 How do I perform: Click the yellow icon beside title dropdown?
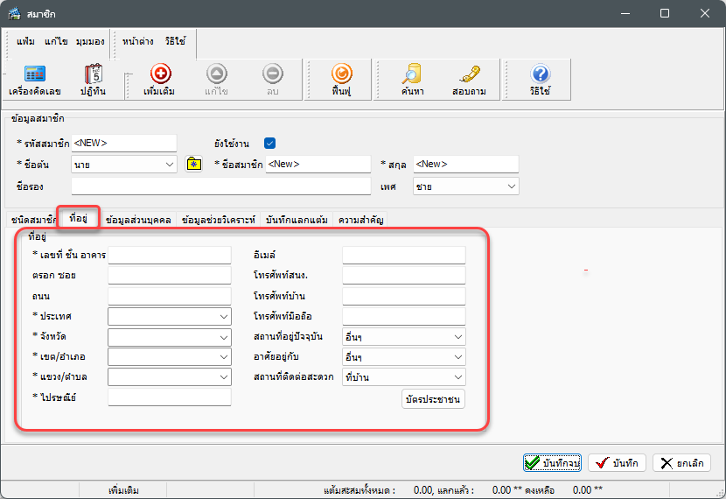pyautogui.click(x=194, y=164)
